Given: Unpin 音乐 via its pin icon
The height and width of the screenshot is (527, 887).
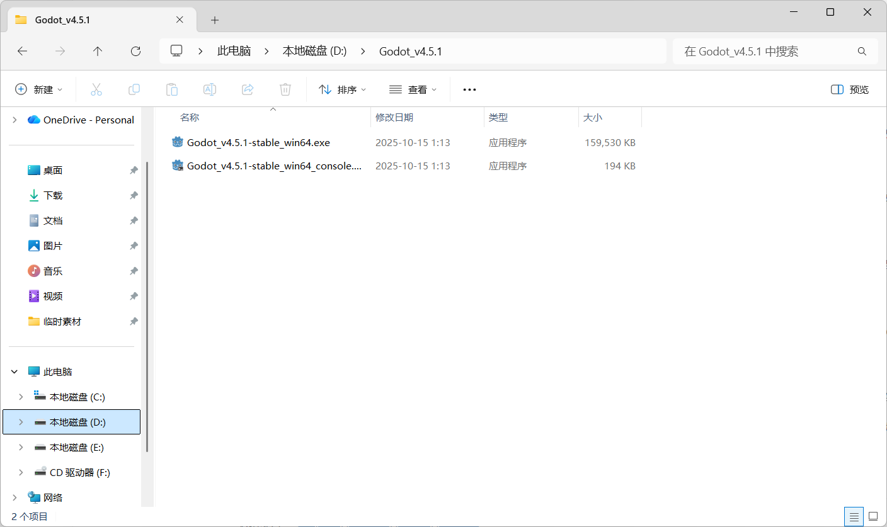Looking at the screenshot, I should click(x=134, y=271).
